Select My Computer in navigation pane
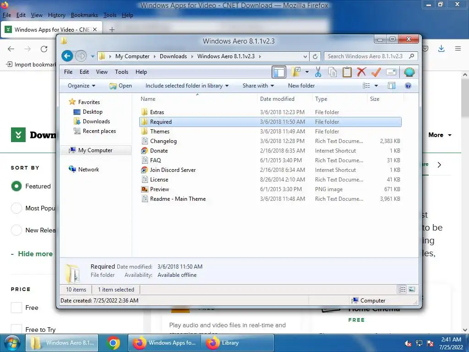 95,150
